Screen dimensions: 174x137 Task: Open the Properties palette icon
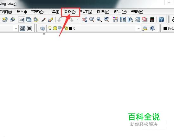click(x=115, y=20)
